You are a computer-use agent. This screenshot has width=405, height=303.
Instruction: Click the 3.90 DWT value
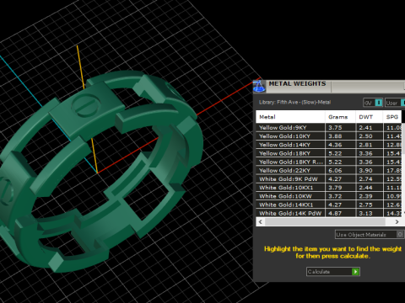[x=365, y=171]
